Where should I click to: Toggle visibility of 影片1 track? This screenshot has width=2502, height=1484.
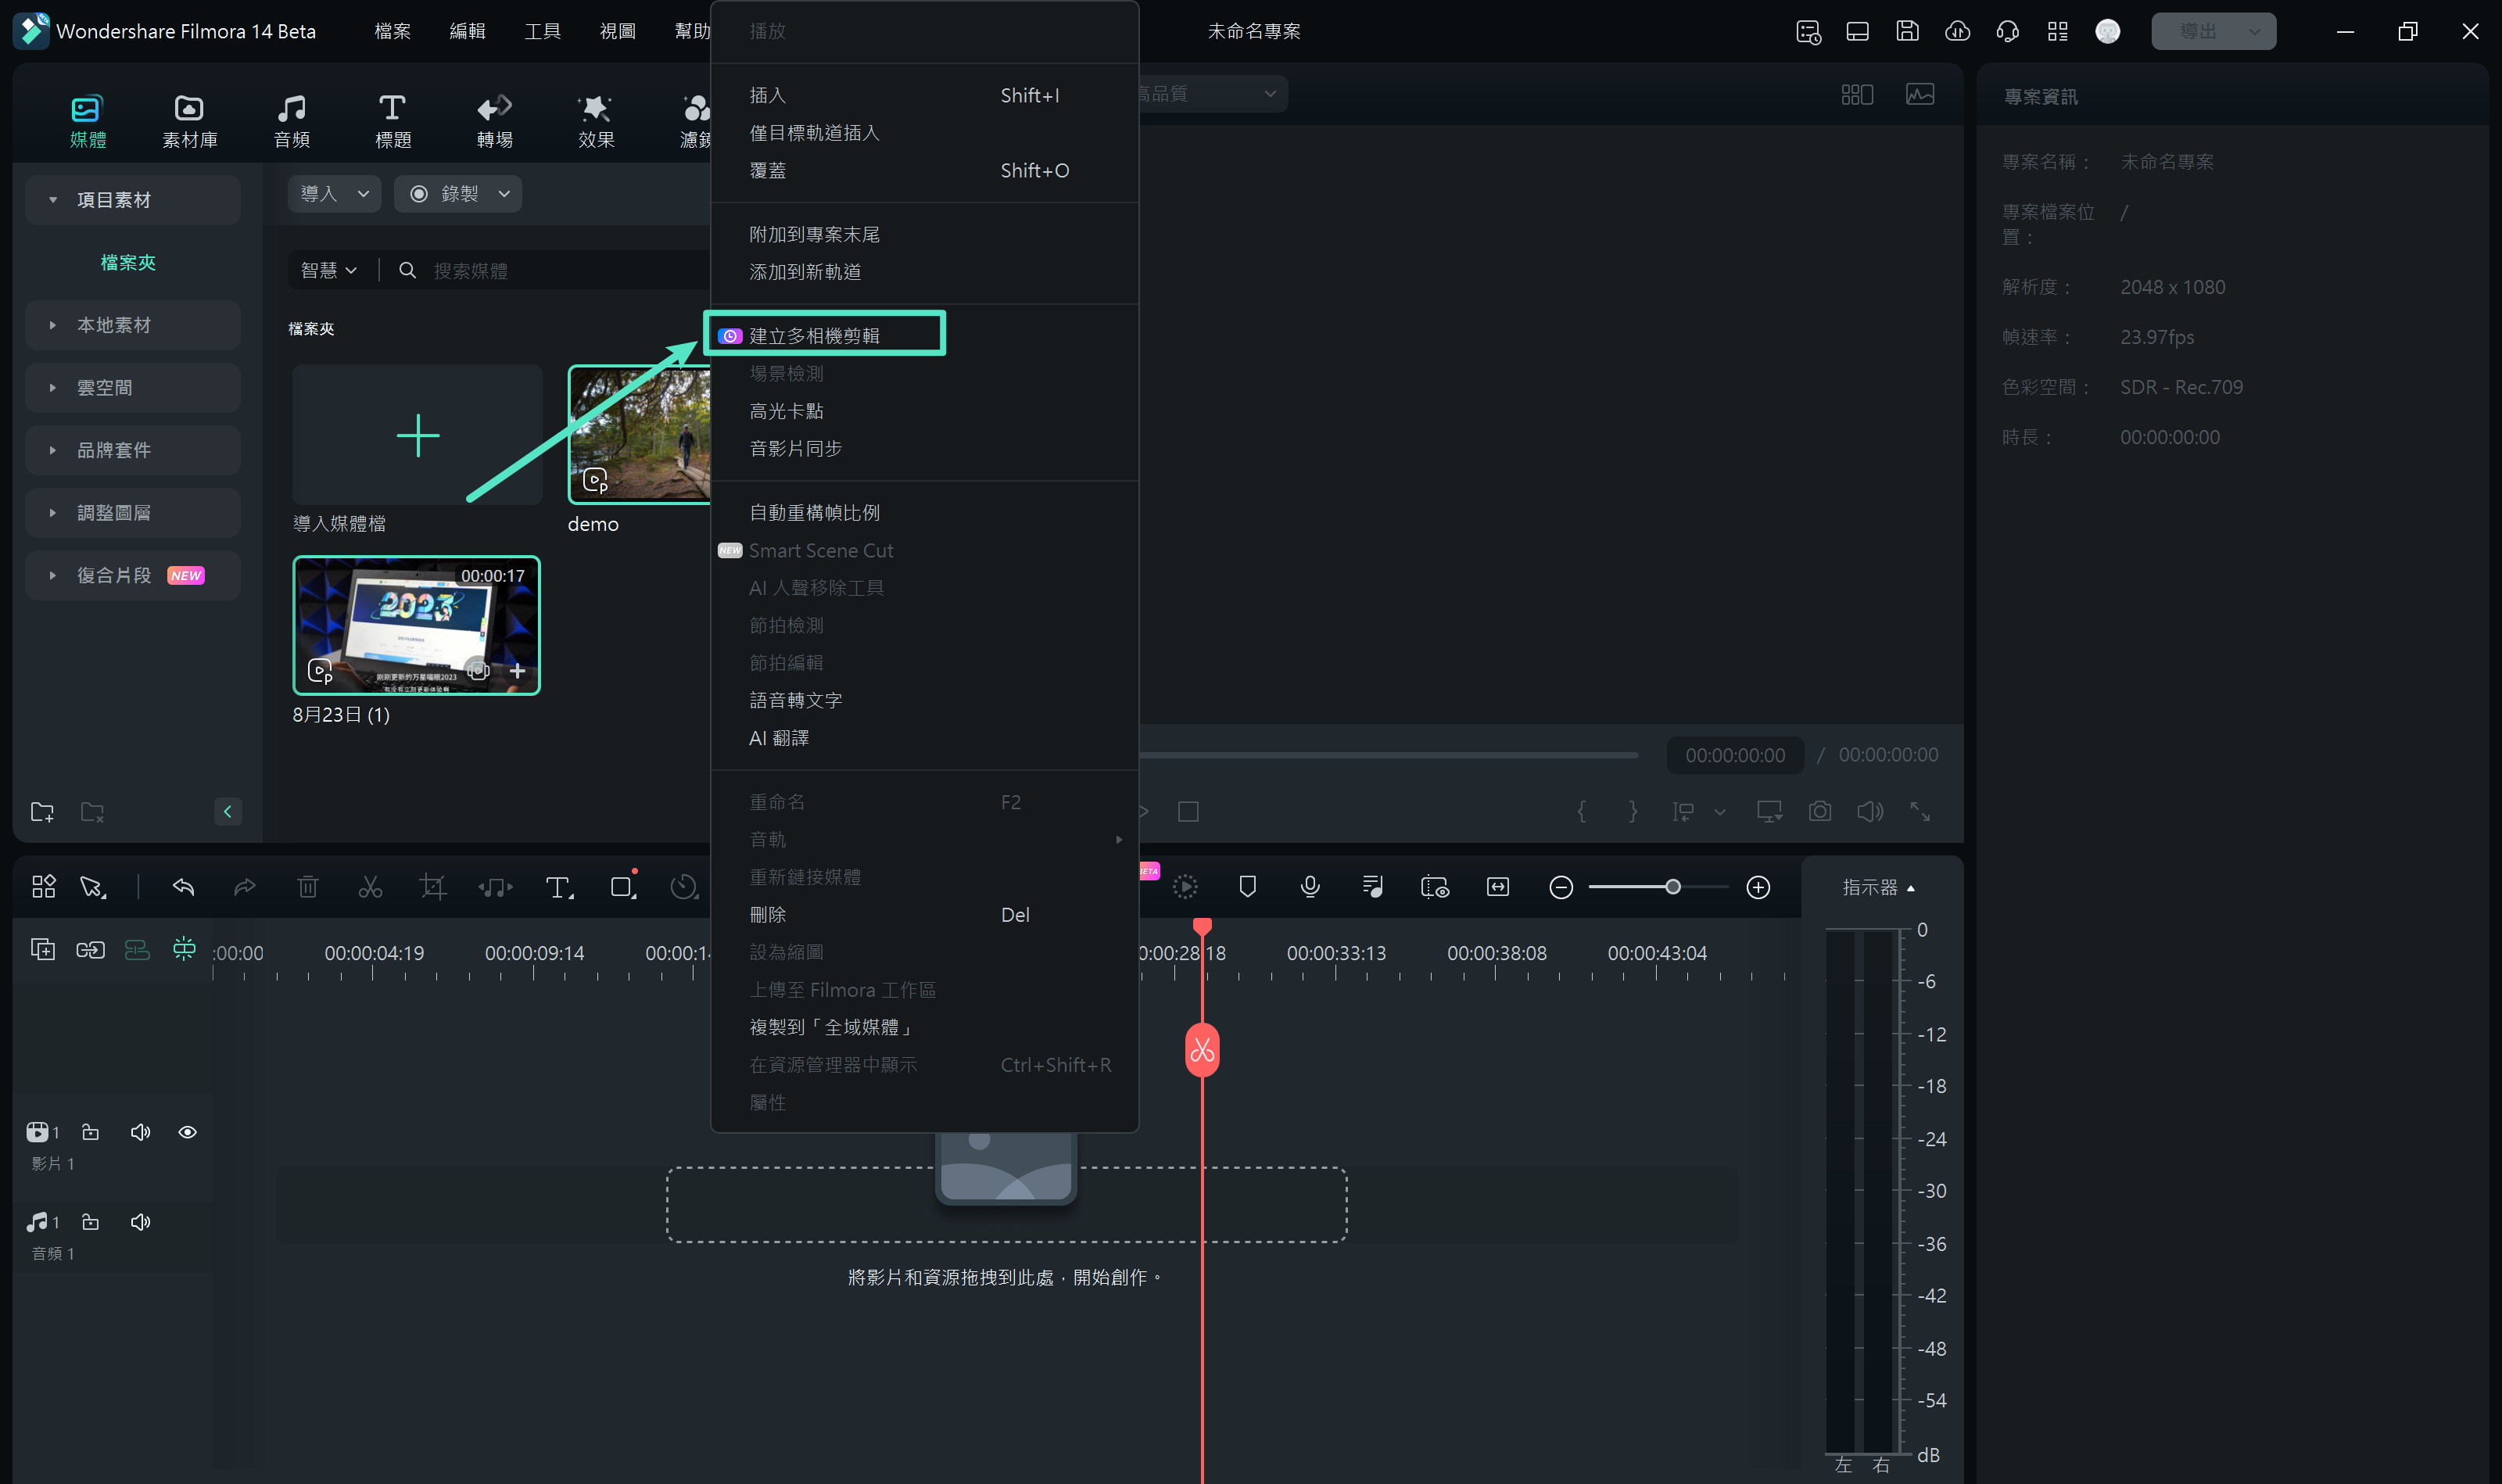tap(185, 1131)
